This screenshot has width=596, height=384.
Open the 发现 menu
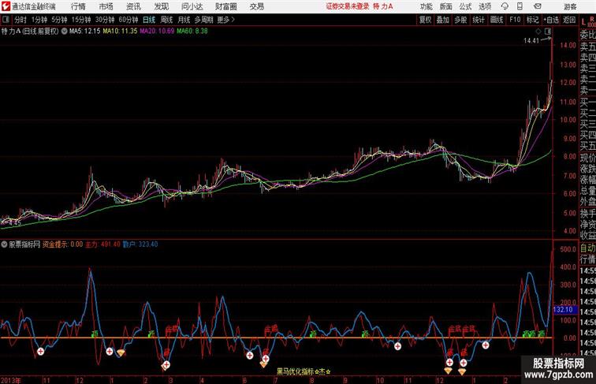pyautogui.click(x=161, y=6)
